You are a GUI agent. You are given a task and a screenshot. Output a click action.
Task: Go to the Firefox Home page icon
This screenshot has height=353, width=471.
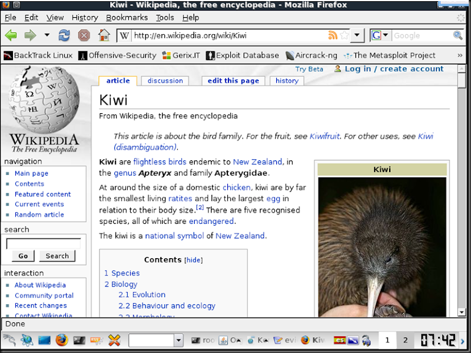[104, 35]
